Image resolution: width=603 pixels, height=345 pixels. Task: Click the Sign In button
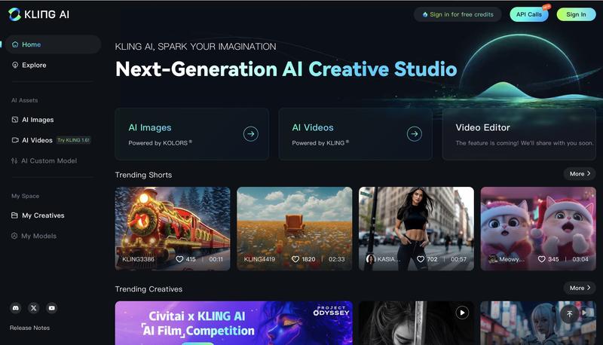576,14
